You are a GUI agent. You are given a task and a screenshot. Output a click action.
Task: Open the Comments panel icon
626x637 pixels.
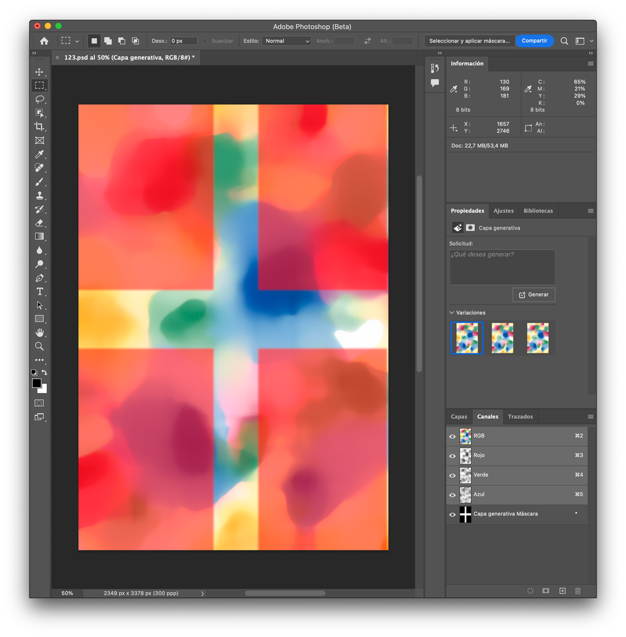[x=435, y=83]
